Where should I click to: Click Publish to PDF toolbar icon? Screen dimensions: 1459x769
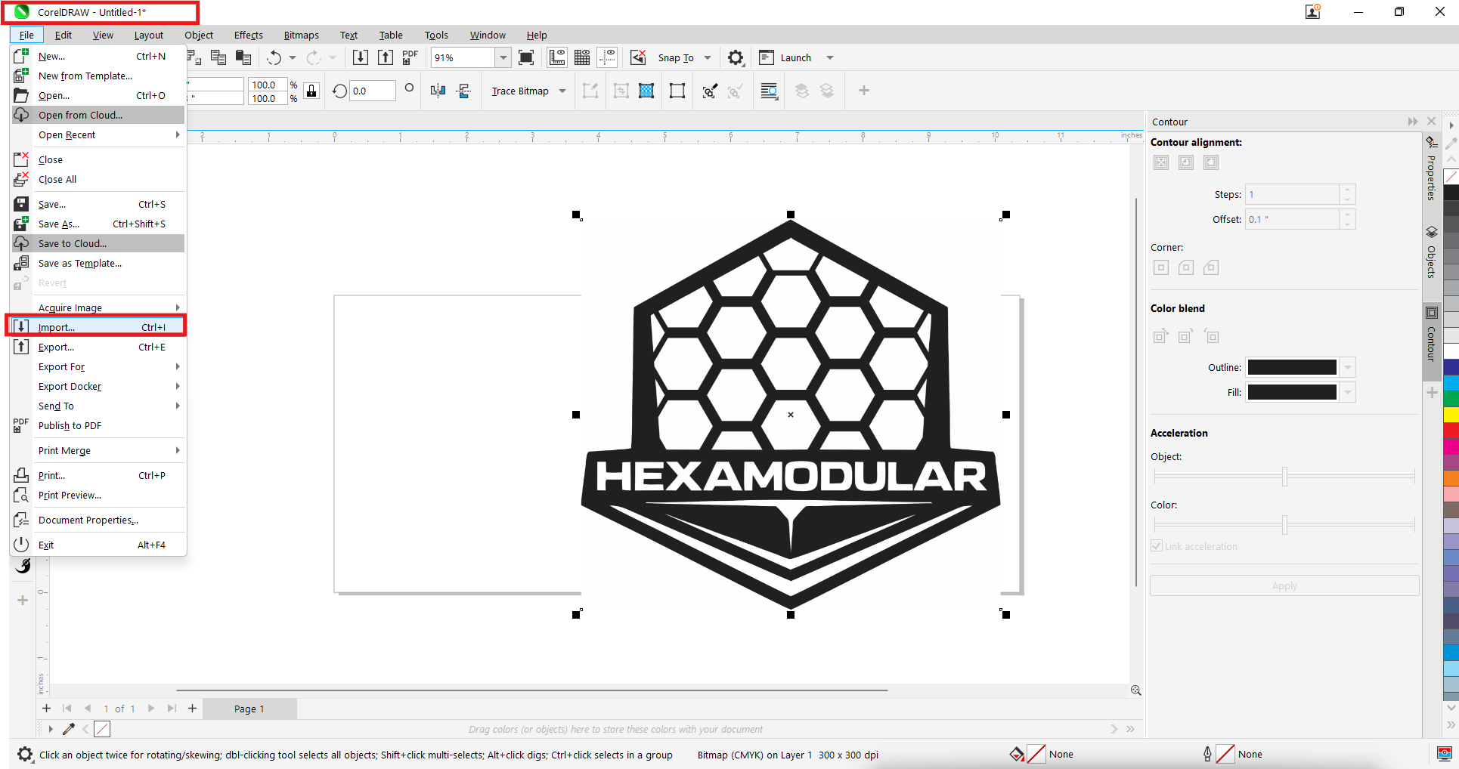pos(410,57)
